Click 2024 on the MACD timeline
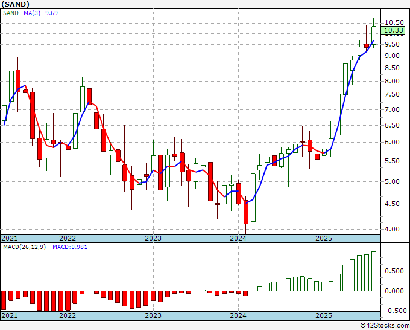Viewport: 410px width, 330px height. coord(238,315)
